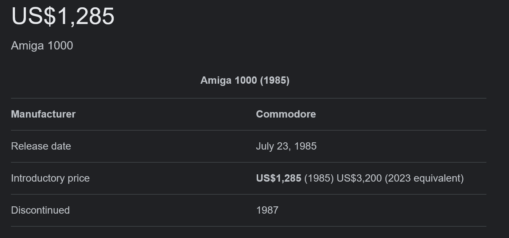Click the (1985) year beside the price
The width and height of the screenshot is (509, 238).
click(319, 178)
